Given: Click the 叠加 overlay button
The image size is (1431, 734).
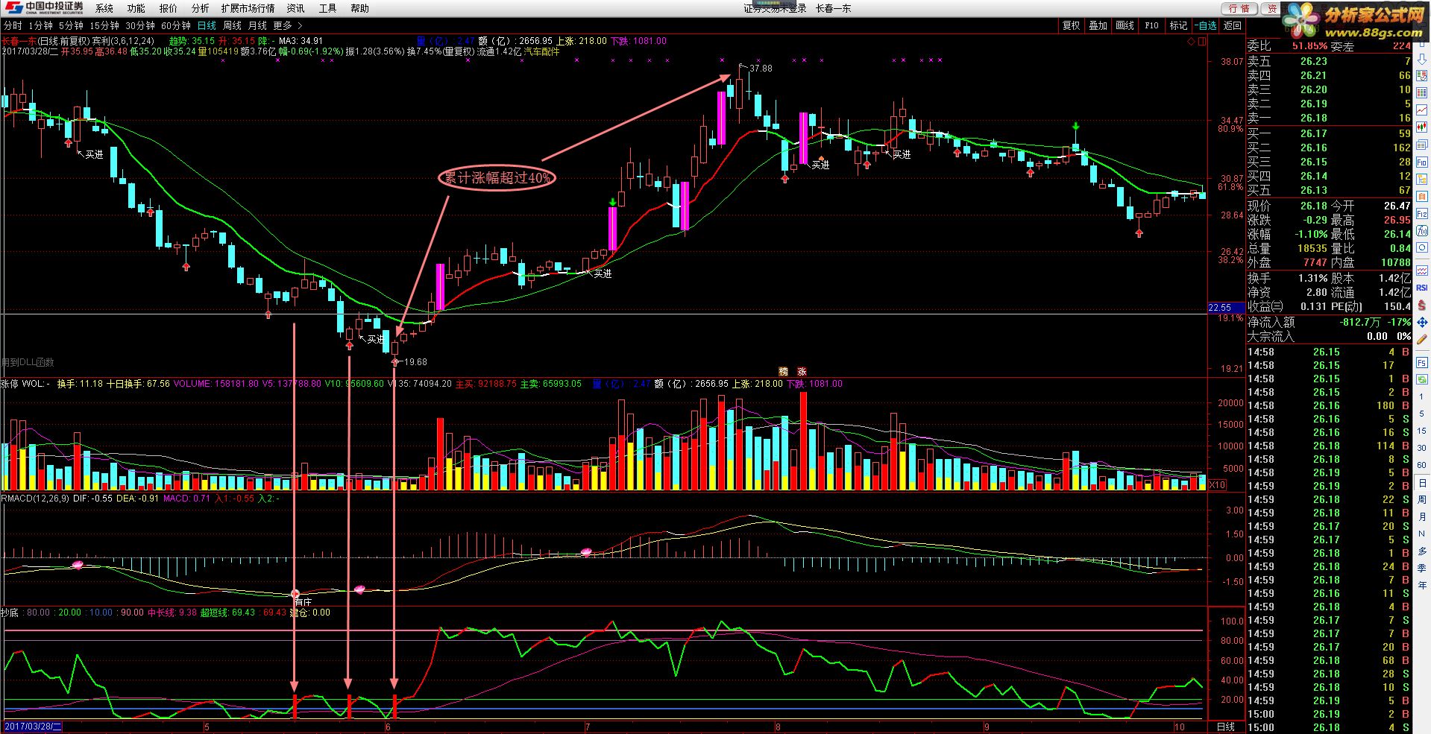Looking at the screenshot, I should point(1098,25).
